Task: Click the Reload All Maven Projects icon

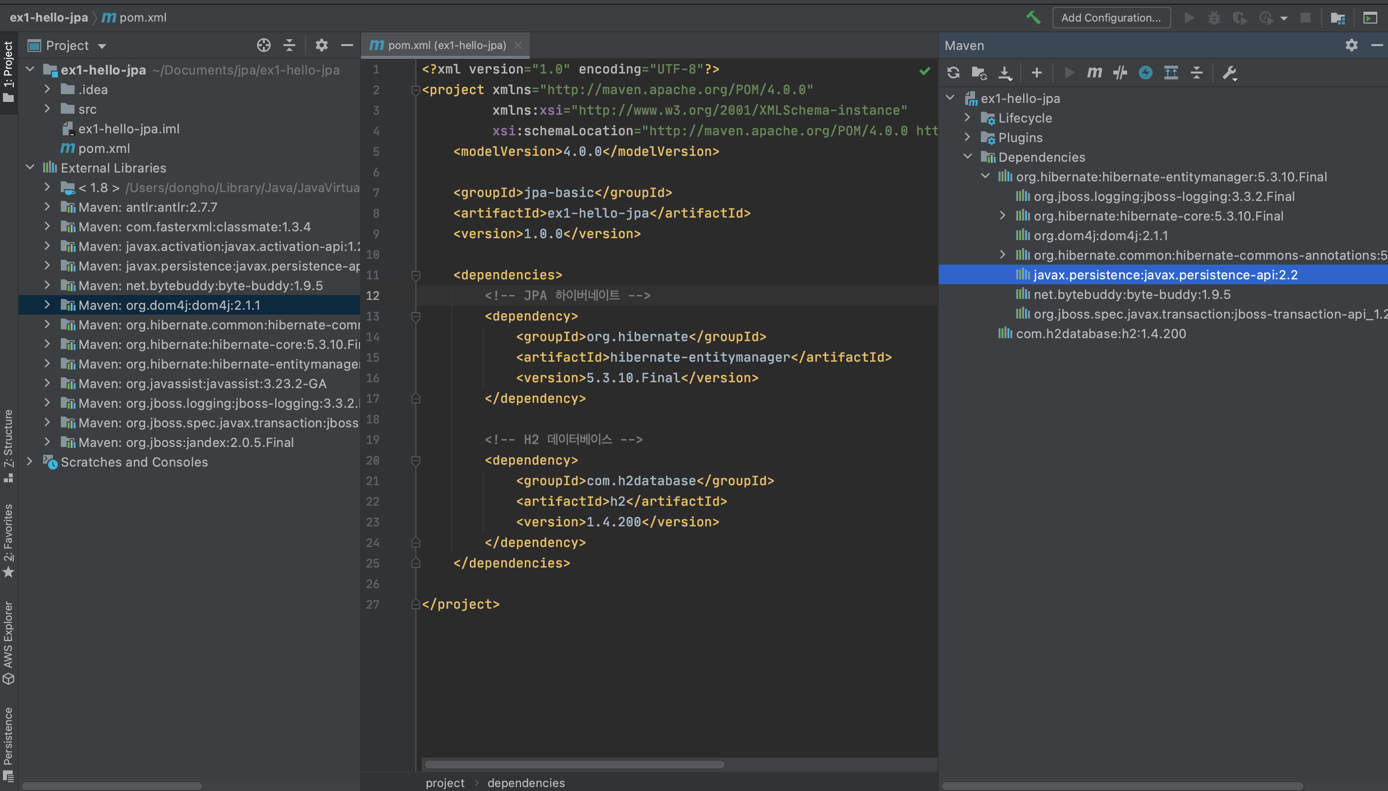Action: tap(953, 73)
